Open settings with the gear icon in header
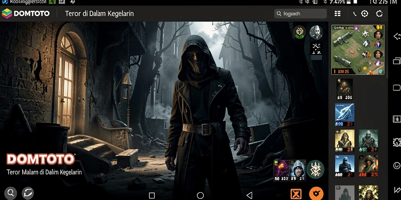 pos(365,14)
